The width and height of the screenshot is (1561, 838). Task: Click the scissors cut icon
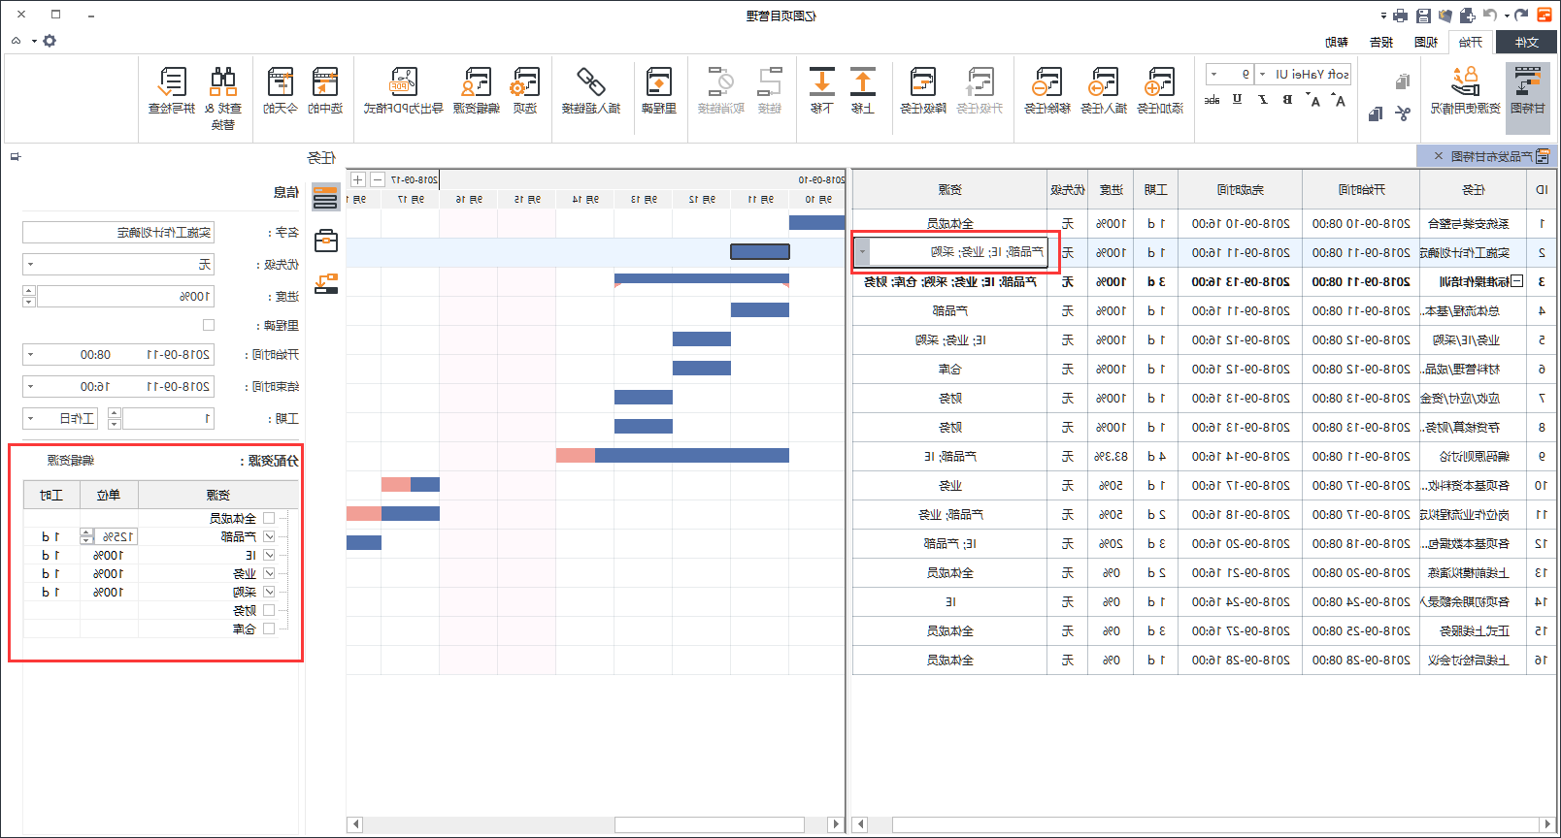tap(1403, 113)
